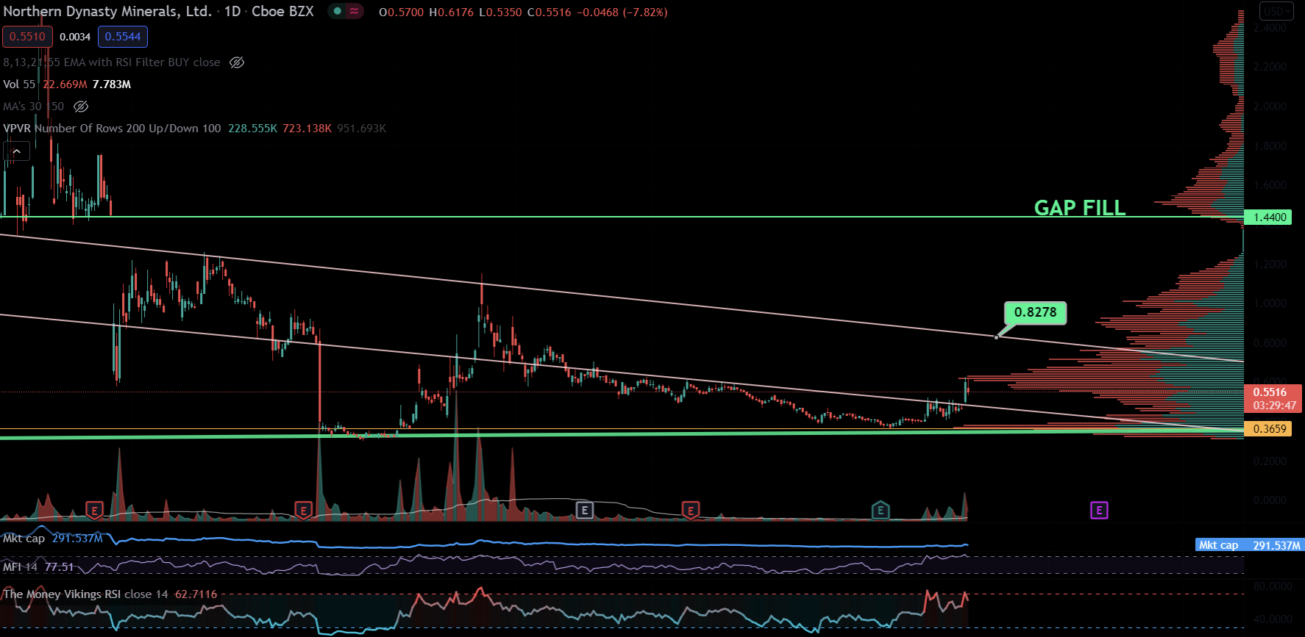Open the 1D interval selector in the title
Image resolution: width=1305 pixels, height=637 pixels.
click(x=232, y=12)
